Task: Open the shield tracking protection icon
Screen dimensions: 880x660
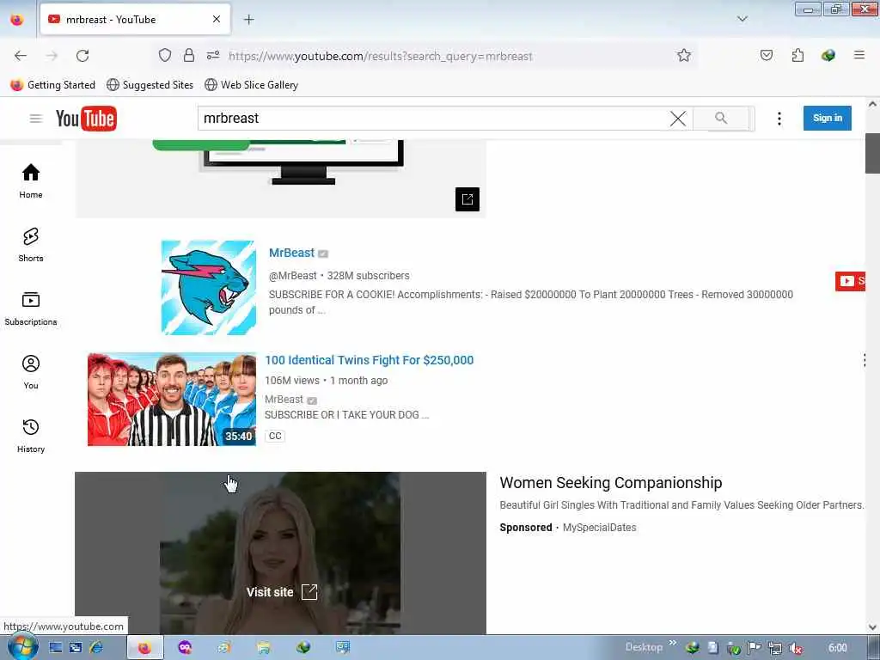Action: point(164,55)
